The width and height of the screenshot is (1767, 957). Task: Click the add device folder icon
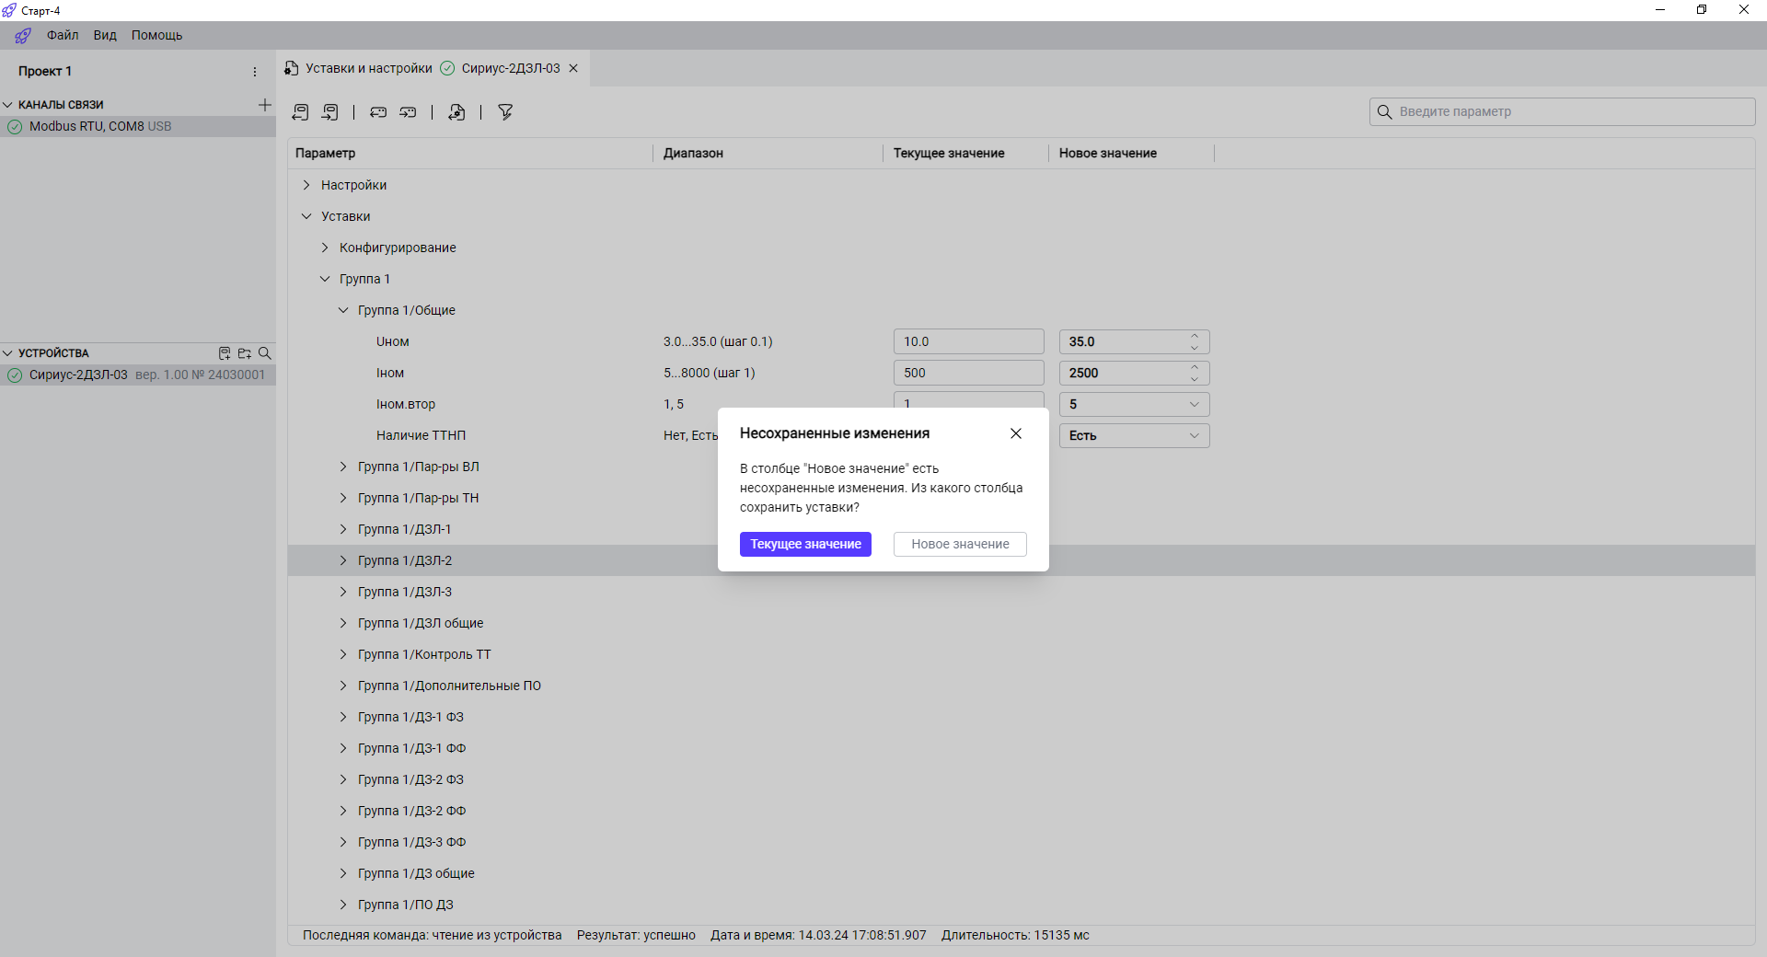pos(244,353)
